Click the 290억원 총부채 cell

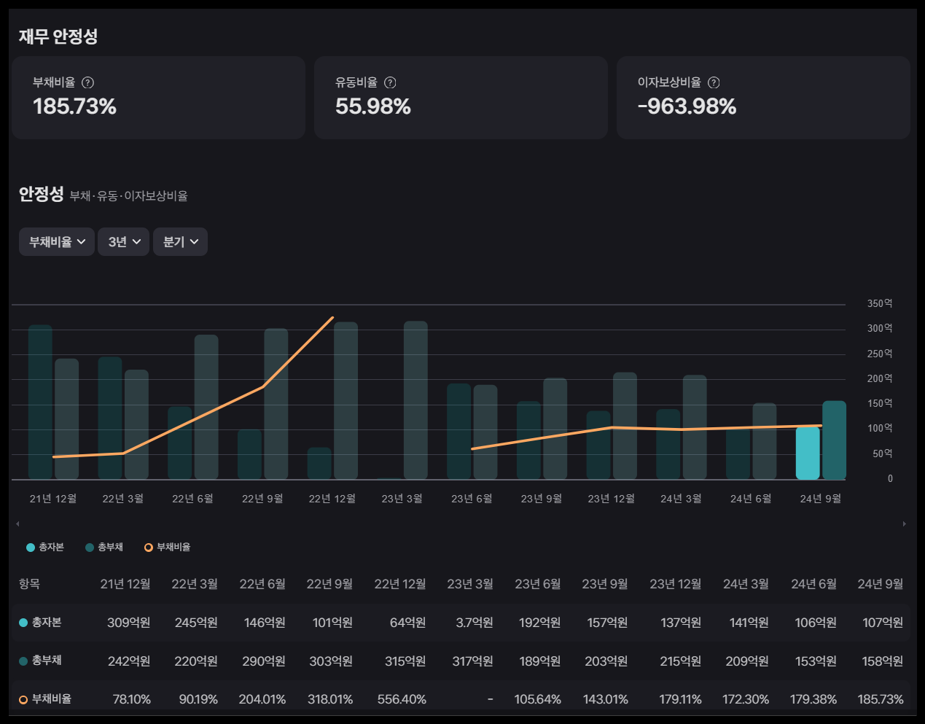pos(264,661)
